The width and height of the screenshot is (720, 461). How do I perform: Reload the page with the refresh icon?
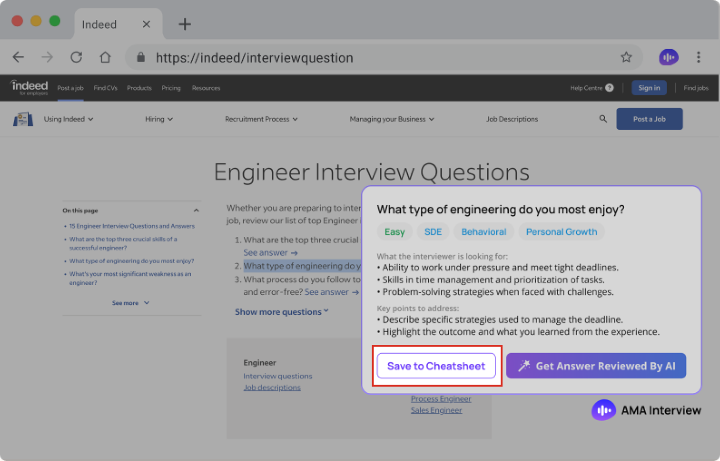pyautogui.click(x=76, y=57)
